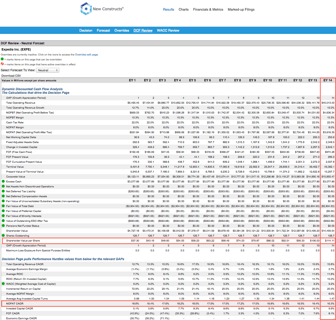The width and height of the screenshot is (336, 320).
Task: Click the $14,459.54 Shareholder Value cell
Action: point(328,231)
